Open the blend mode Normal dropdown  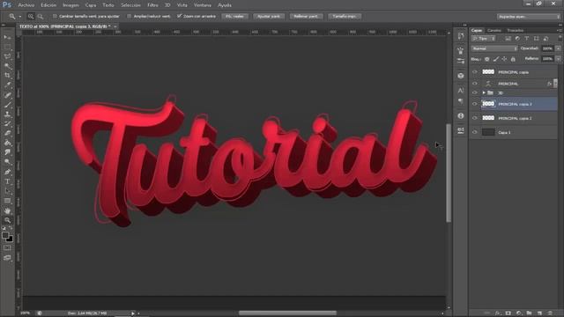point(494,48)
